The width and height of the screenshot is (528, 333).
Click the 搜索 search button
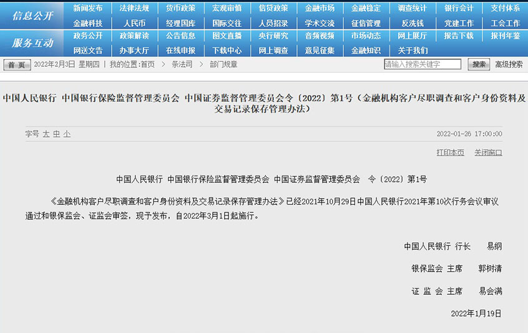tap(478, 64)
